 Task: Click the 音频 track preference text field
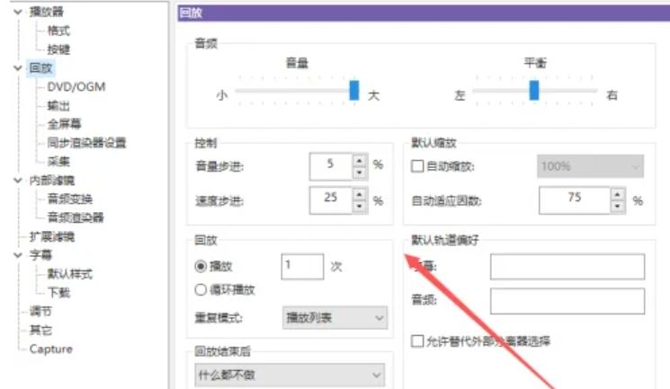click(x=567, y=301)
